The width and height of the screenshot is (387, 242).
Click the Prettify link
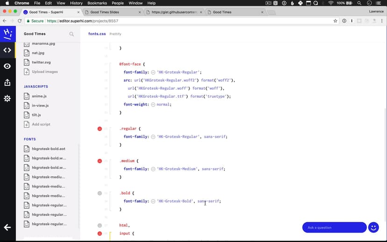coord(115,34)
